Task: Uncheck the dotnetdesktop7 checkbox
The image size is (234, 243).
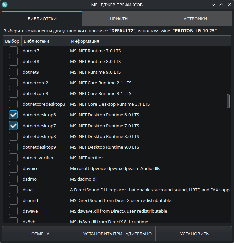Action: tap(13, 126)
